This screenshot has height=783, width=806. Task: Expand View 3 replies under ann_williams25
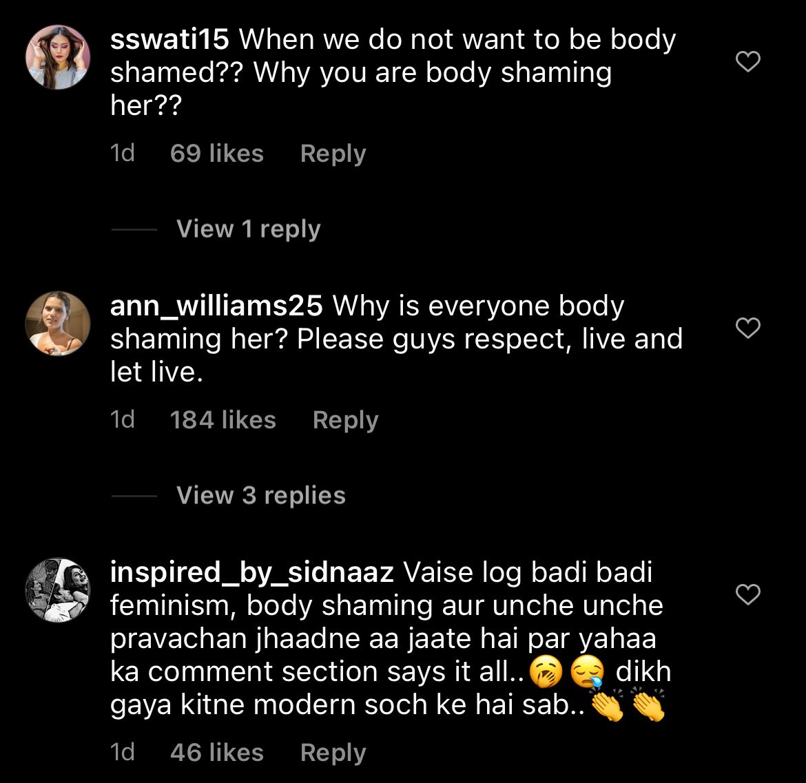tap(260, 496)
